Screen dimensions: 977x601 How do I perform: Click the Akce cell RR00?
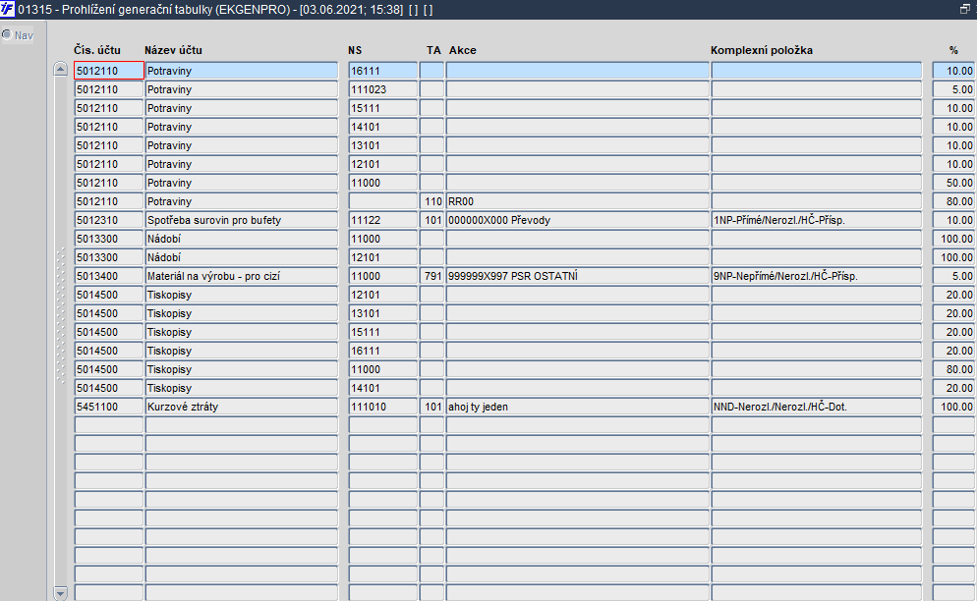coord(578,201)
